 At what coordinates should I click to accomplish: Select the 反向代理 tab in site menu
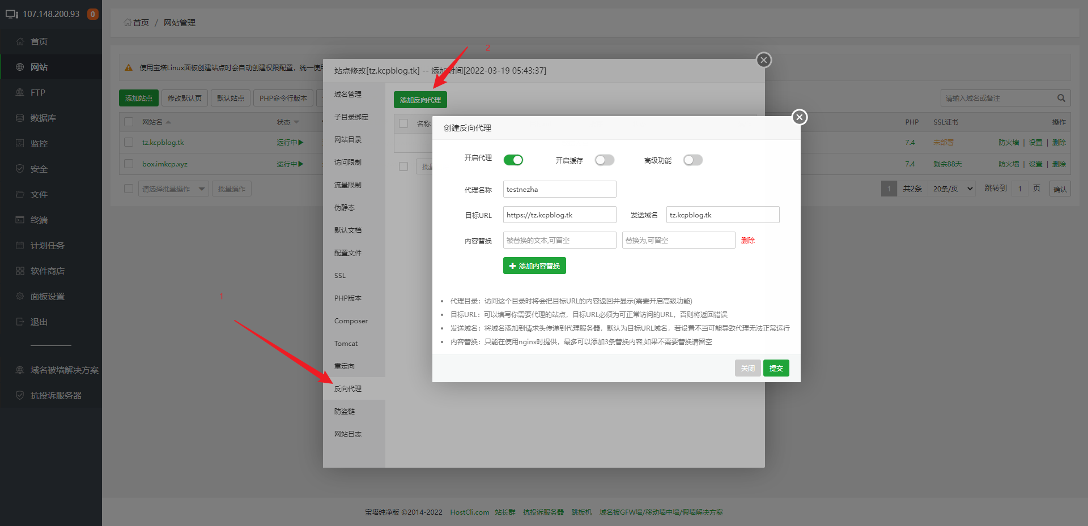pos(348,389)
